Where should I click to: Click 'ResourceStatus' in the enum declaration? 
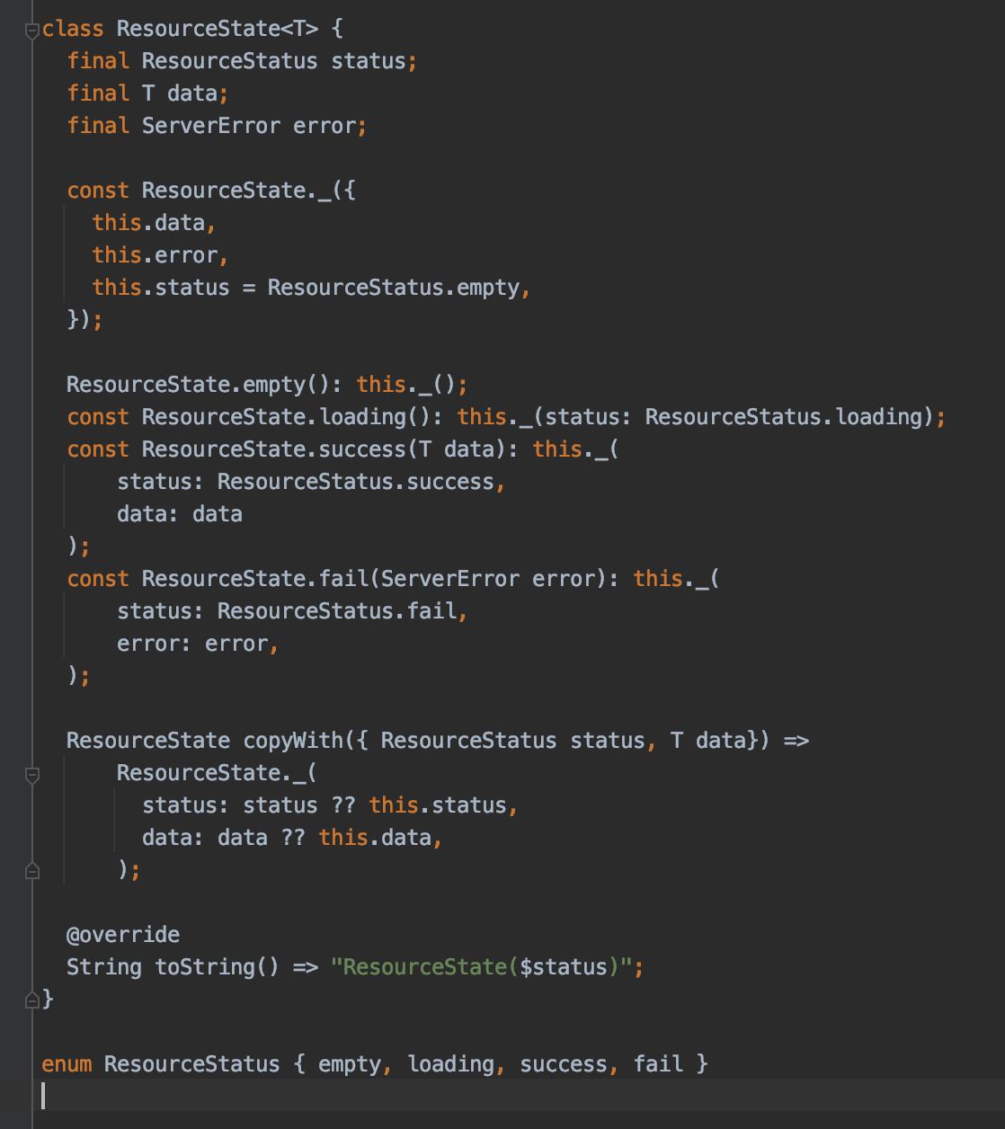click(x=192, y=1064)
